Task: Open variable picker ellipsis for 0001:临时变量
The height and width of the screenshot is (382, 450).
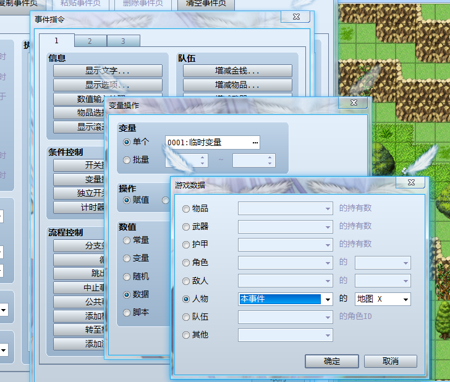Action: pyautogui.click(x=255, y=143)
